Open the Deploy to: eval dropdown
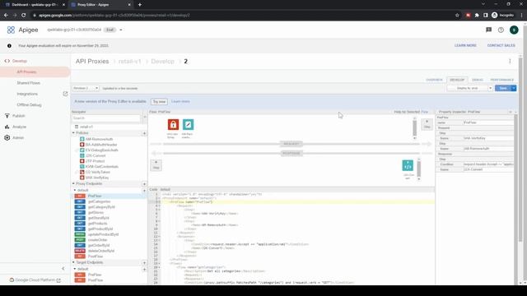 469,88
